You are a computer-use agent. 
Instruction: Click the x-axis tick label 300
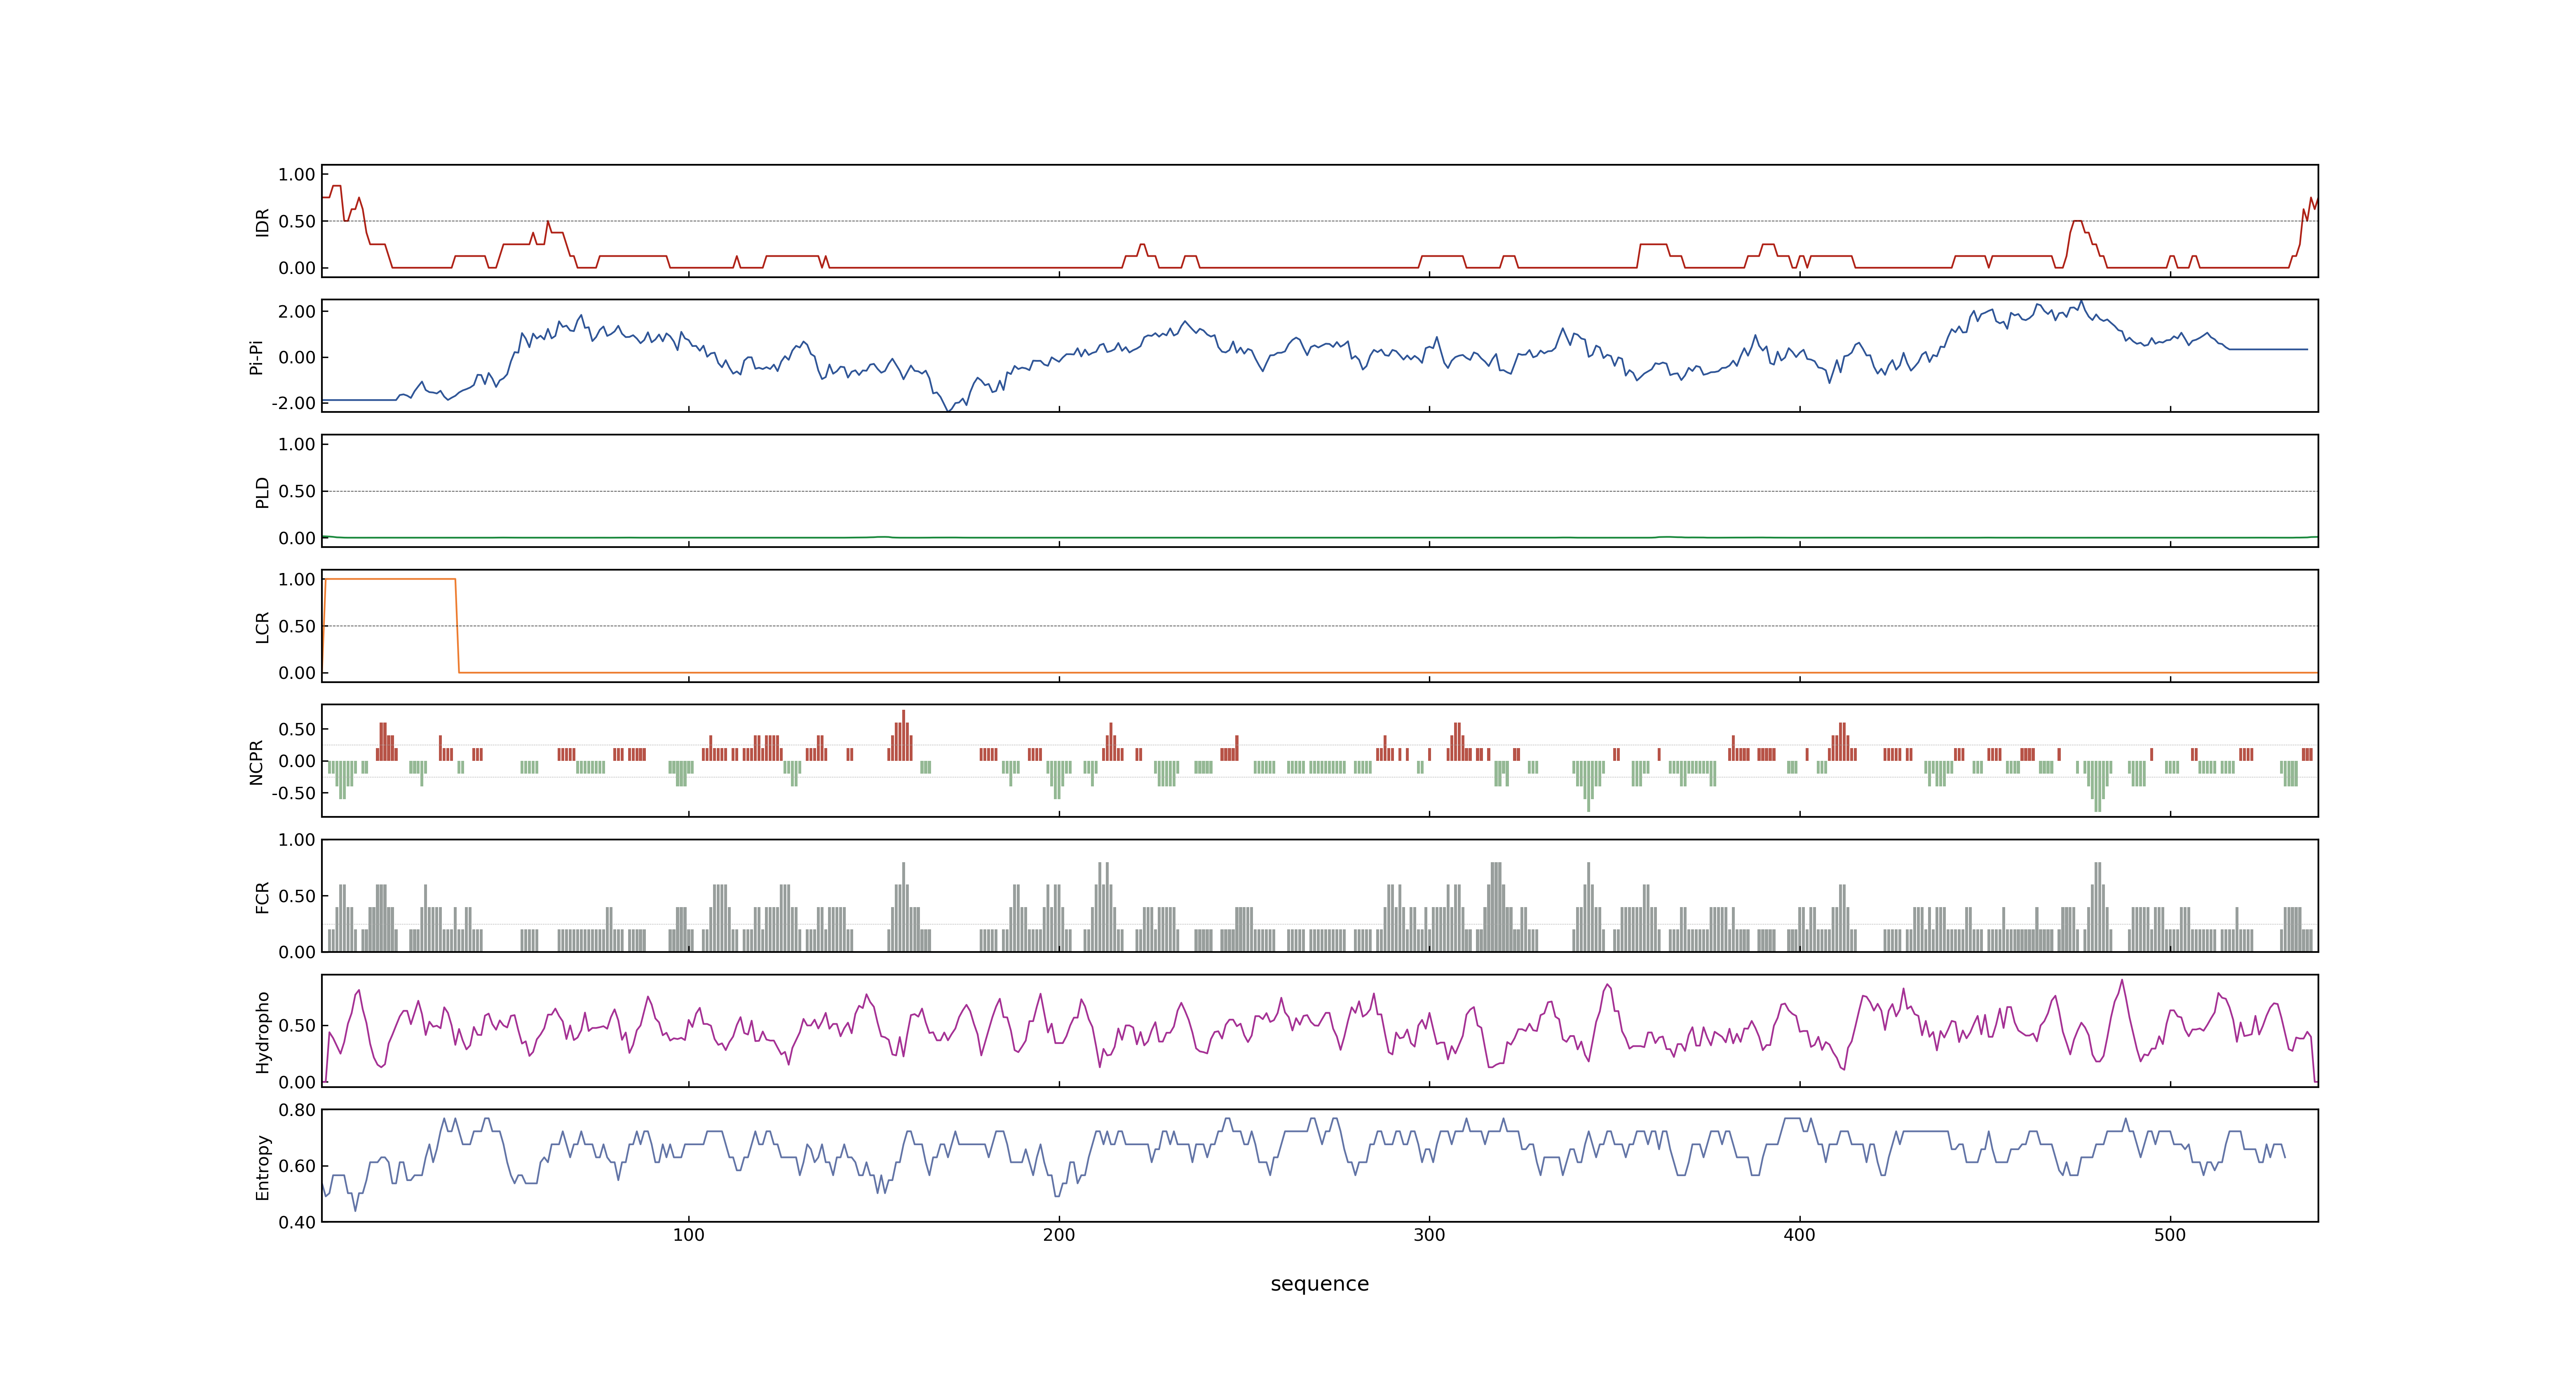(x=1429, y=1235)
